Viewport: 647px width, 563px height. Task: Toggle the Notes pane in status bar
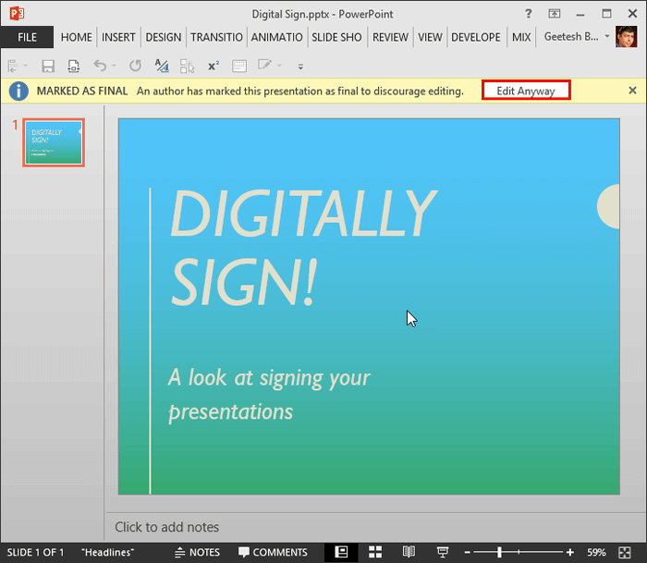(x=197, y=552)
